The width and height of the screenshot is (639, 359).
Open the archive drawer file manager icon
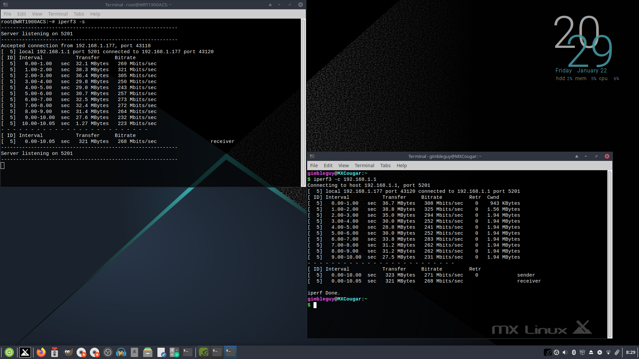click(x=148, y=352)
